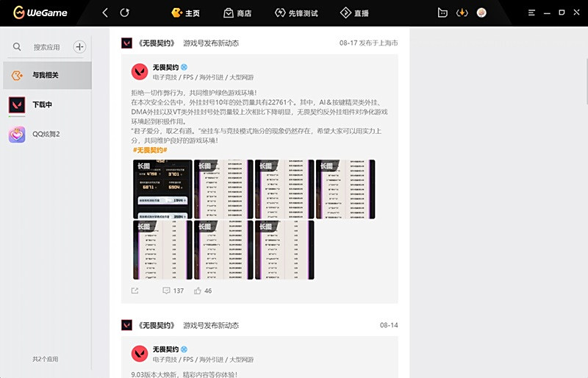Click the #无畏契约# hashtag link
This screenshot has height=378, width=588.
(150, 150)
